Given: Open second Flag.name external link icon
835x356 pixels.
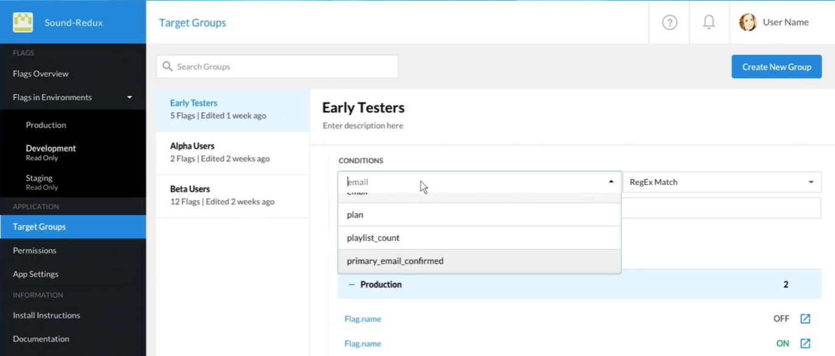Looking at the screenshot, I should (x=805, y=344).
